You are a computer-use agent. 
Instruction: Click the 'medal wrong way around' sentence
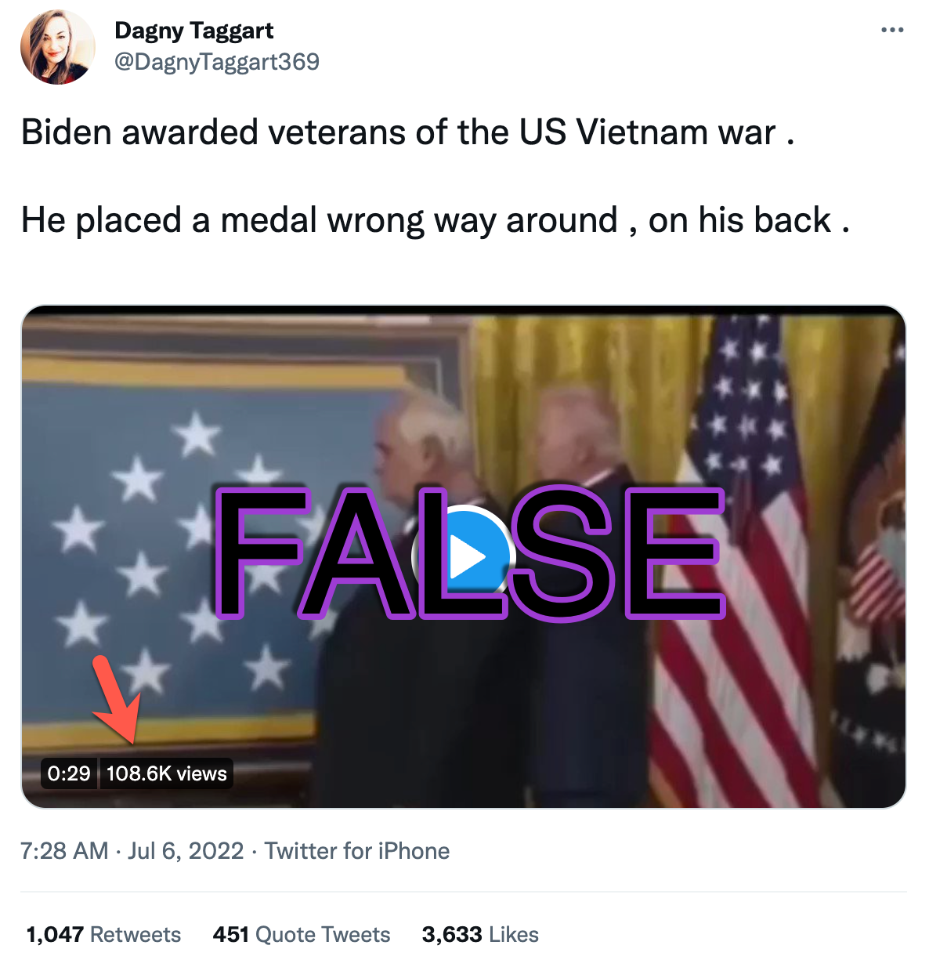point(436,220)
